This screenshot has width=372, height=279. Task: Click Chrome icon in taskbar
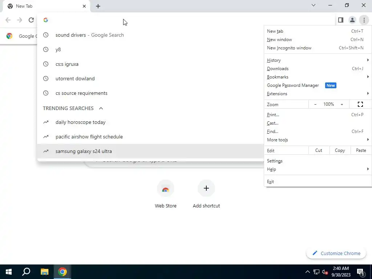tap(62, 272)
